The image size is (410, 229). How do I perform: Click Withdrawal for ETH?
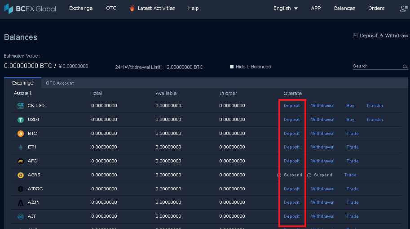click(x=323, y=147)
